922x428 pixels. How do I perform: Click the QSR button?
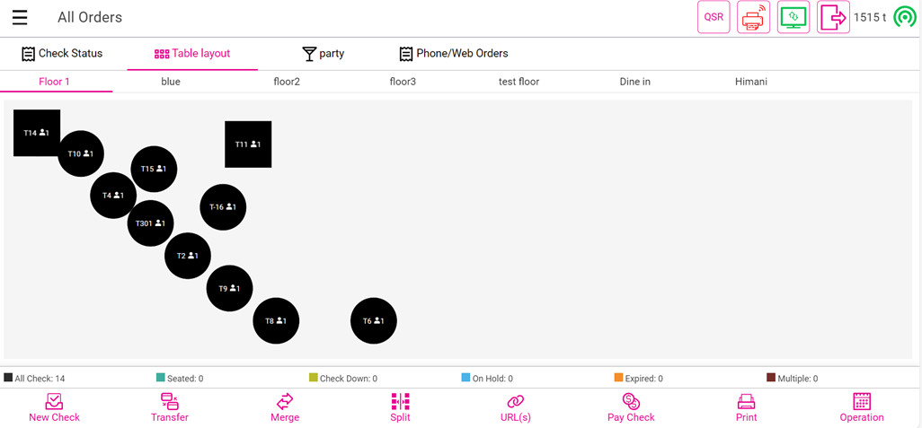click(714, 17)
